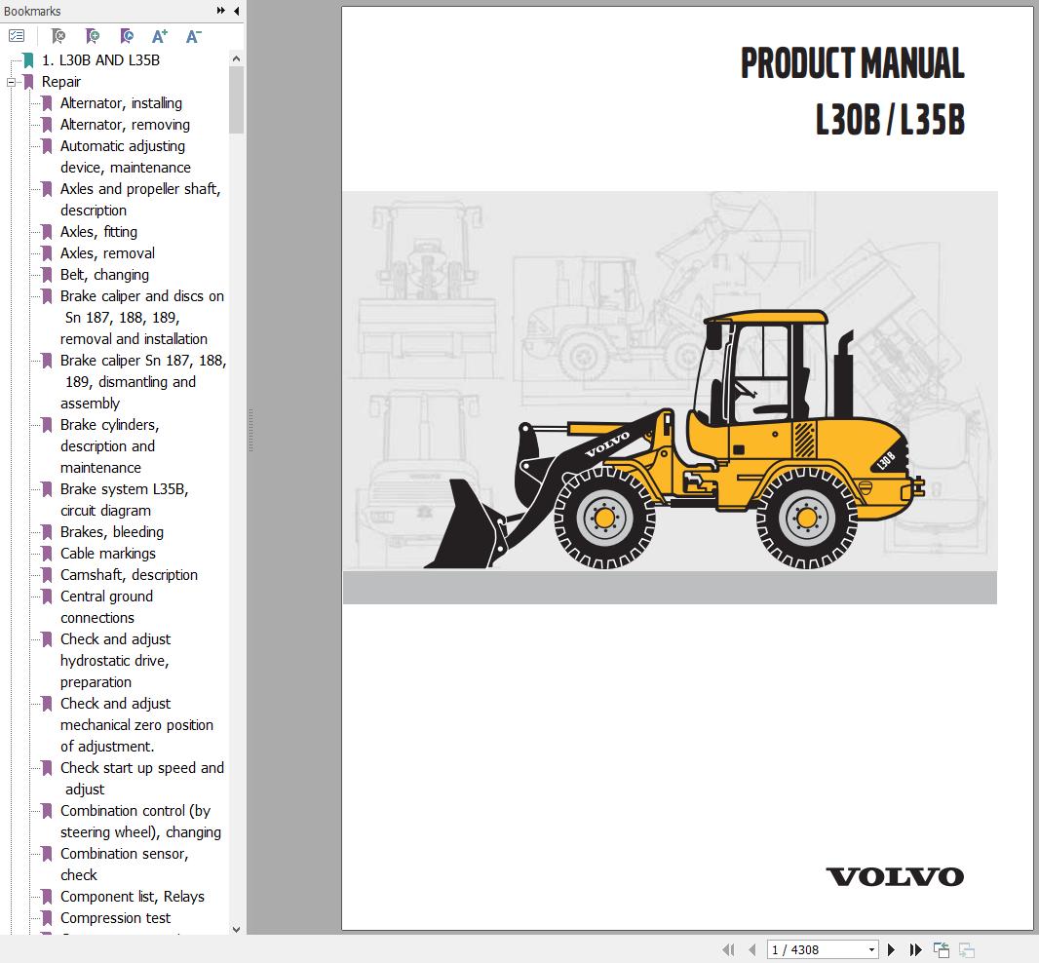Image resolution: width=1039 pixels, height=963 pixels.
Task: Open the bookmark options menu icon
Action: tap(17, 35)
